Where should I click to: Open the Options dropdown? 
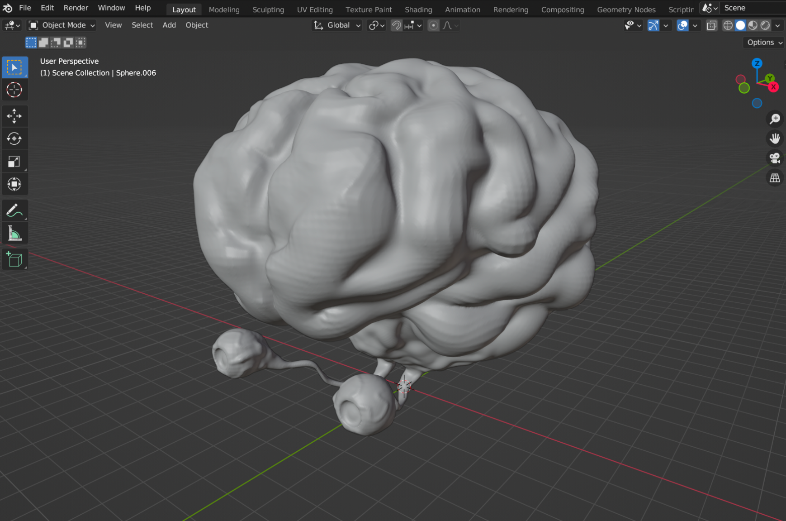[764, 43]
